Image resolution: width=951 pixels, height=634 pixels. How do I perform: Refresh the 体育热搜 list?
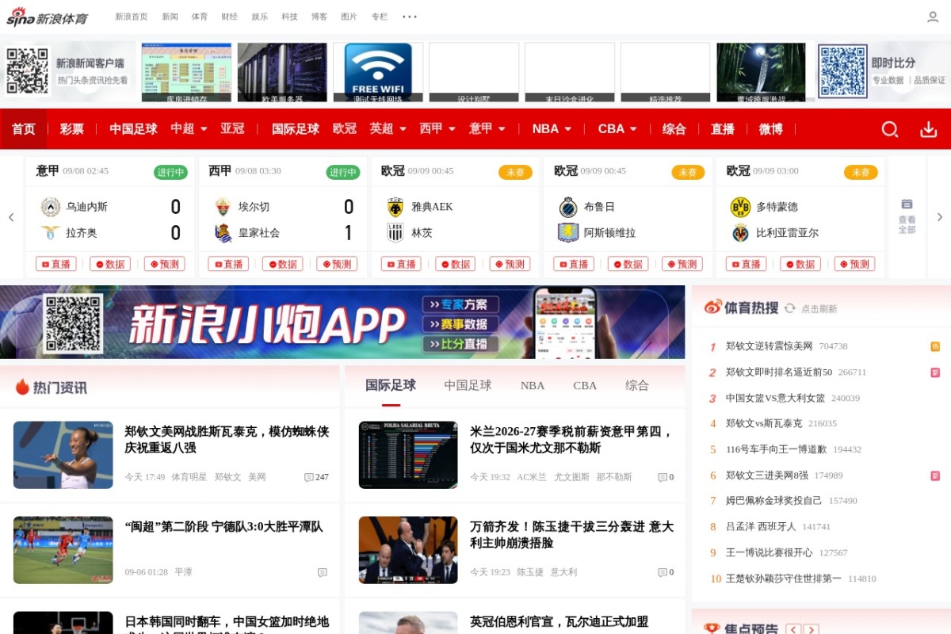coord(790,308)
